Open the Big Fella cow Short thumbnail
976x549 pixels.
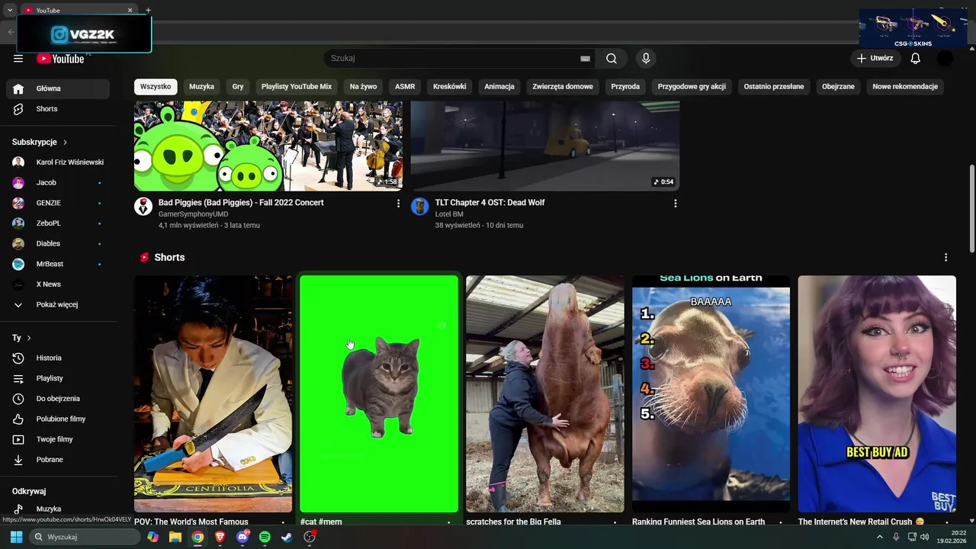click(545, 394)
